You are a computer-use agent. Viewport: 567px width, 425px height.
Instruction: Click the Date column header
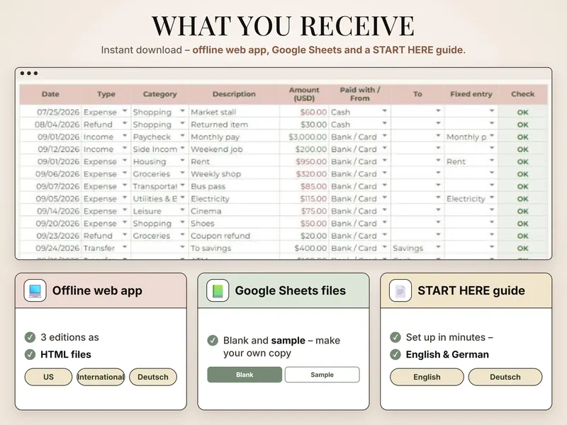(x=50, y=94)
